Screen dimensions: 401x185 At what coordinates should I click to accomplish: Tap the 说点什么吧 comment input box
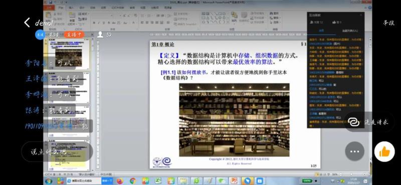tap(50, 152)
